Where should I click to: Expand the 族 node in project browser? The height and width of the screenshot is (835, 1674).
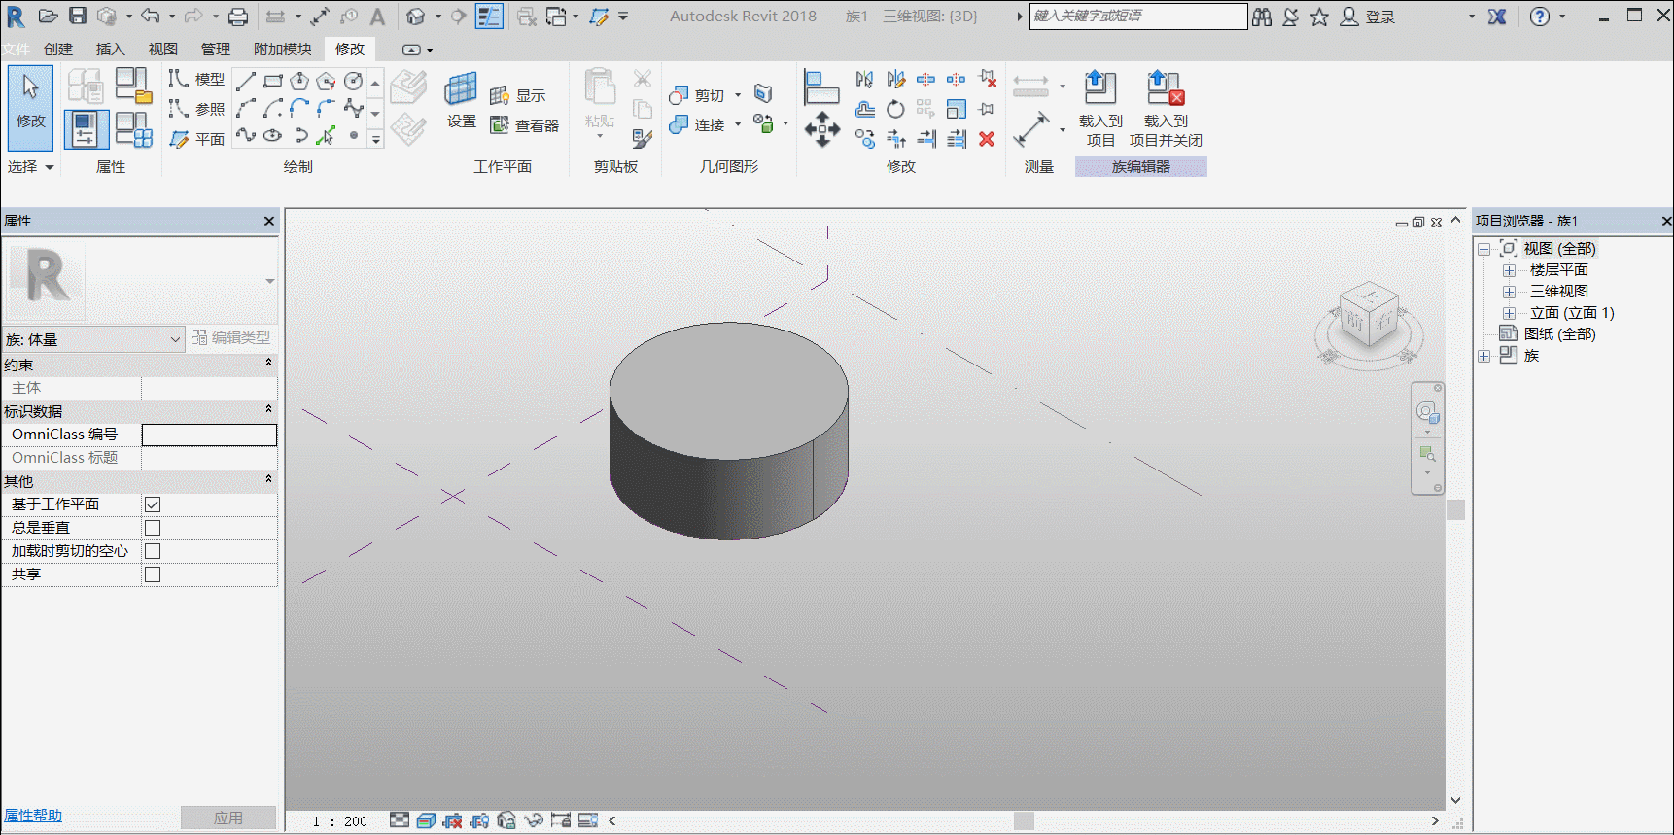click(1484, 356)
